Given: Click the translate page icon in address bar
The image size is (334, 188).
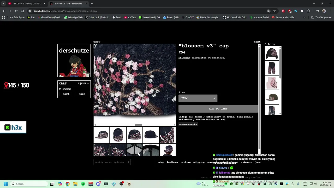Looking at the screenshot, I should (x=269, y=11).
